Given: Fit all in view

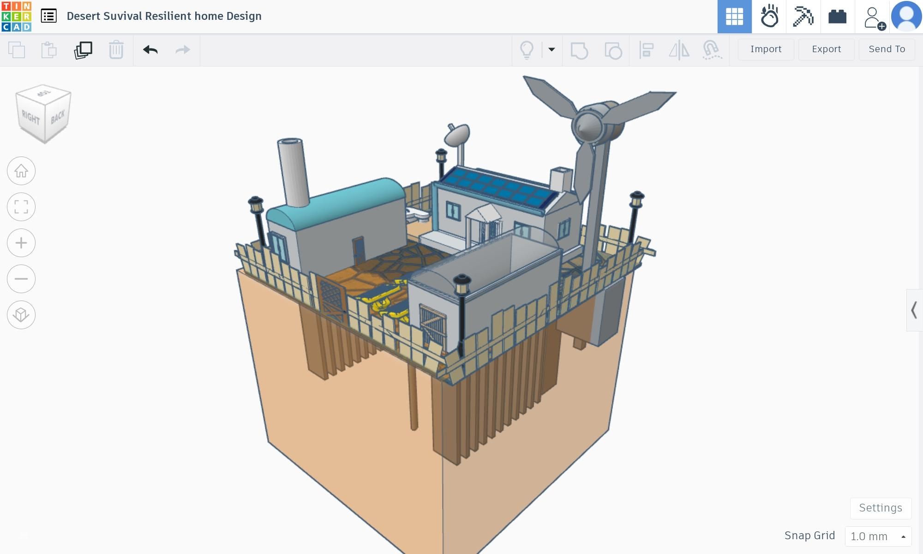Looking at the screenshot, I should (21, 207).
